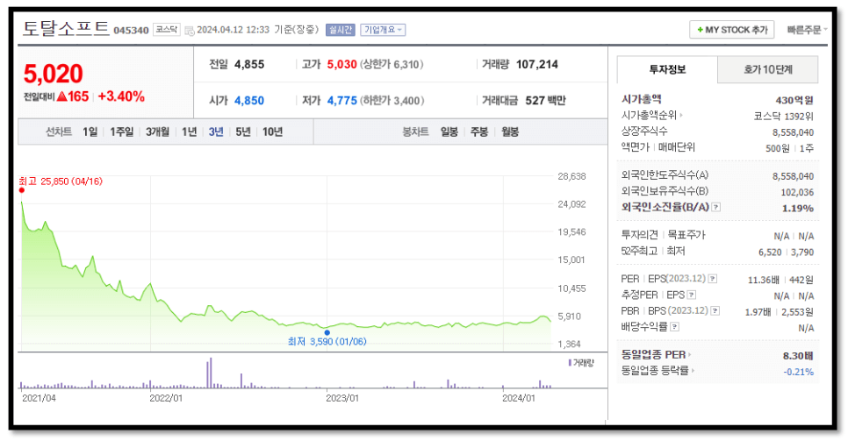The width and height of the screenshot is (848, 441).
Task: Click the 2023/01 x-axis date label
Action: point(341,398)
